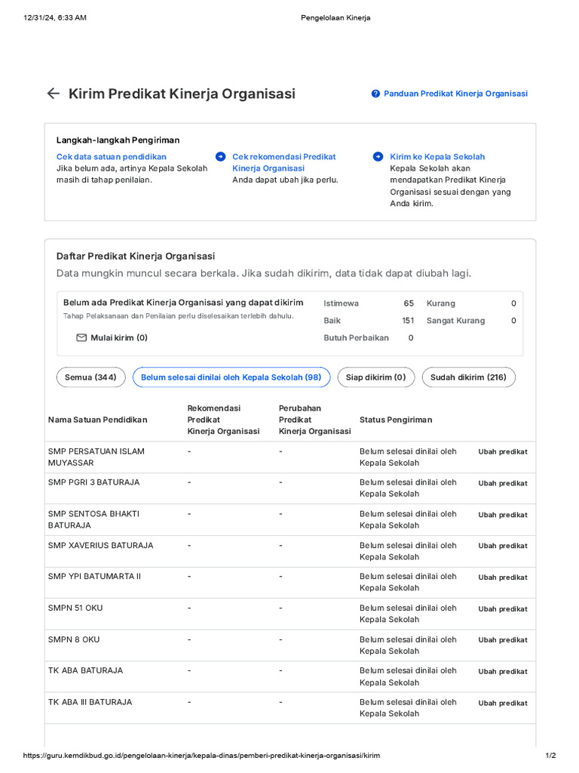Switch to Sudah dikirim (216) filter
This screenshot has height=773, width=579.
468,377
